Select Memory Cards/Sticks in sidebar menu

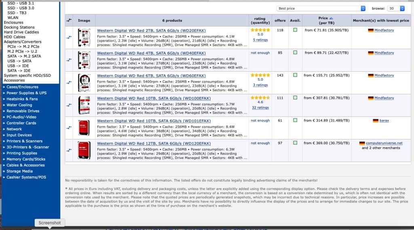tap(26, 159)
